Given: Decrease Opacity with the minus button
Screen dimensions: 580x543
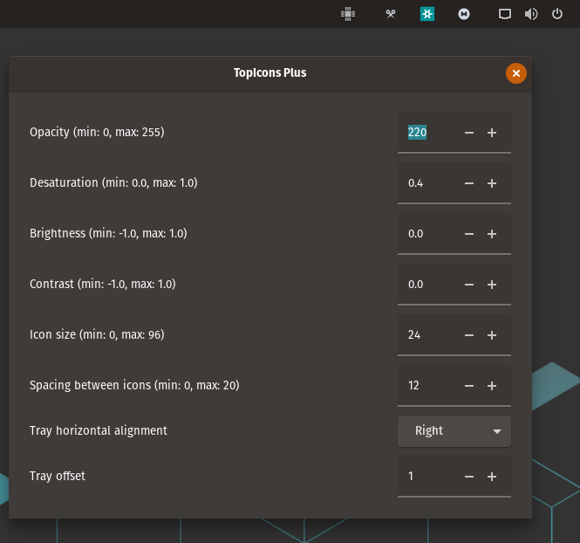Looking at the screenshot, I should point(469,133).
